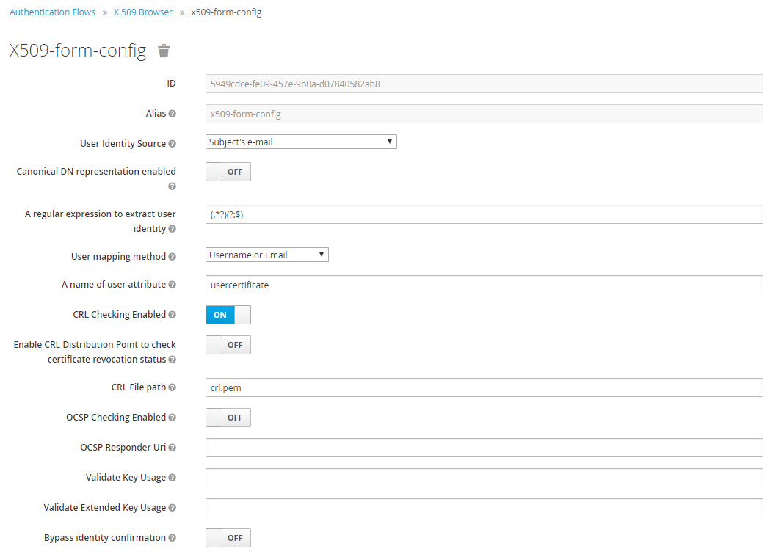Turn off CRL Checking Enabled switch
This screenshot has height=557, width=773.
[228, 315]
